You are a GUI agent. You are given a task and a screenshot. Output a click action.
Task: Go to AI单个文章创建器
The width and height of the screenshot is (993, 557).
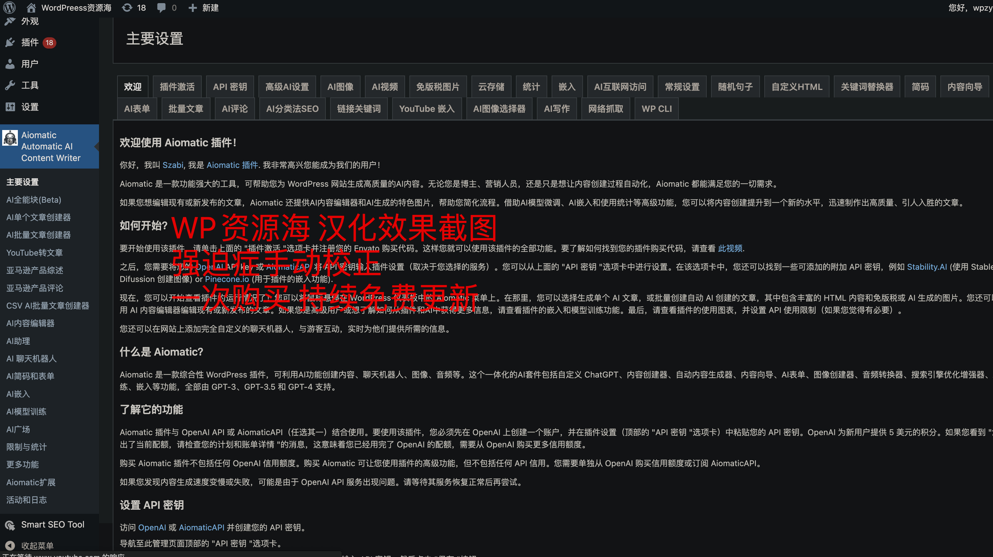[39, 217]
